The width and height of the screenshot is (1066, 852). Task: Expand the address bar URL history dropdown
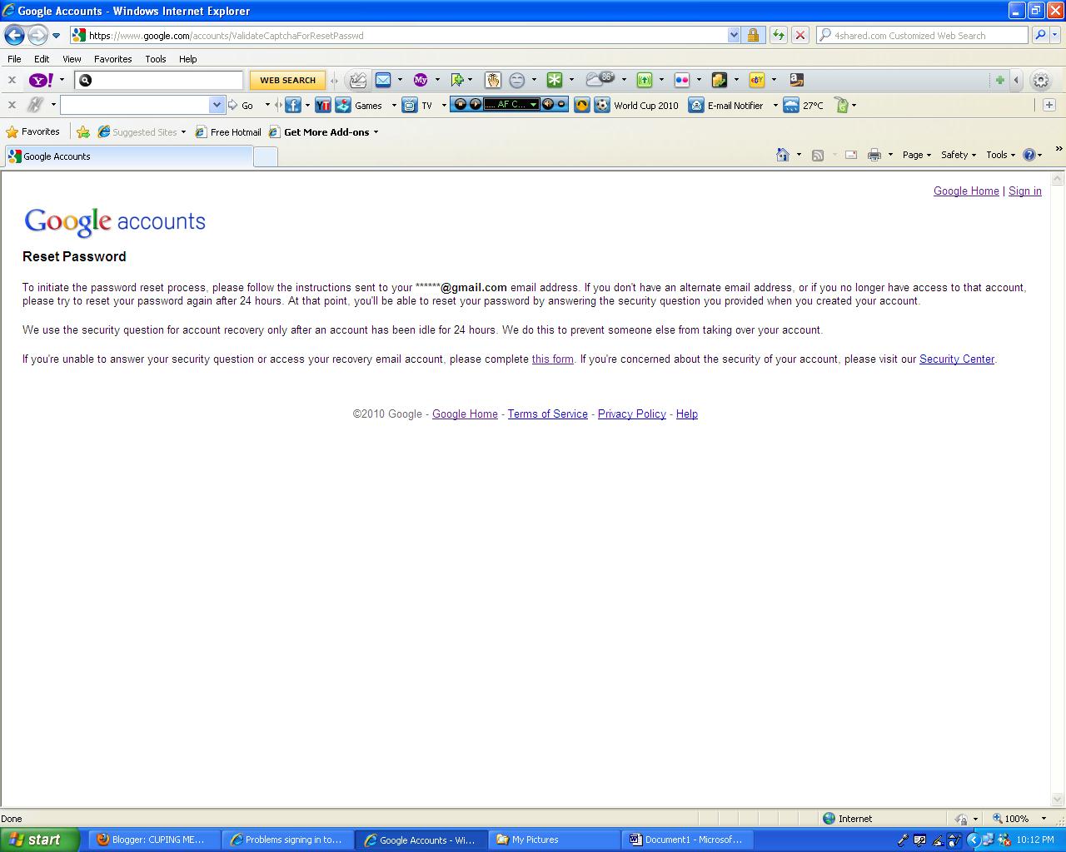pos(734,35)
